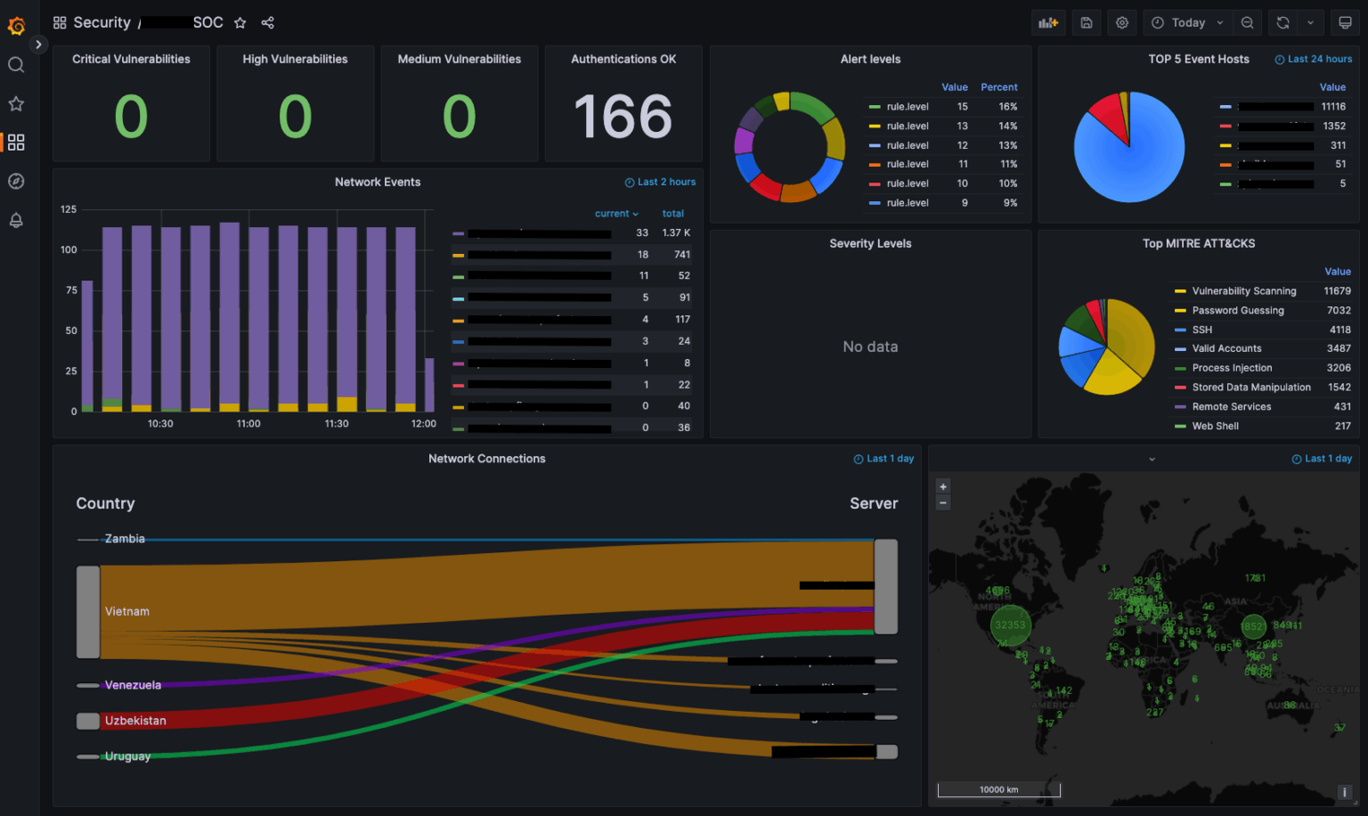Click the Add panel toolbar icon
This screenshot has width=1368, height=816.
[x=1048, y=23]
